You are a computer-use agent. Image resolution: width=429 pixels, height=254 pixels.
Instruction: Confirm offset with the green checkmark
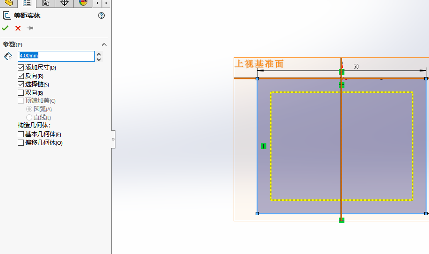[x=6, y=28]
